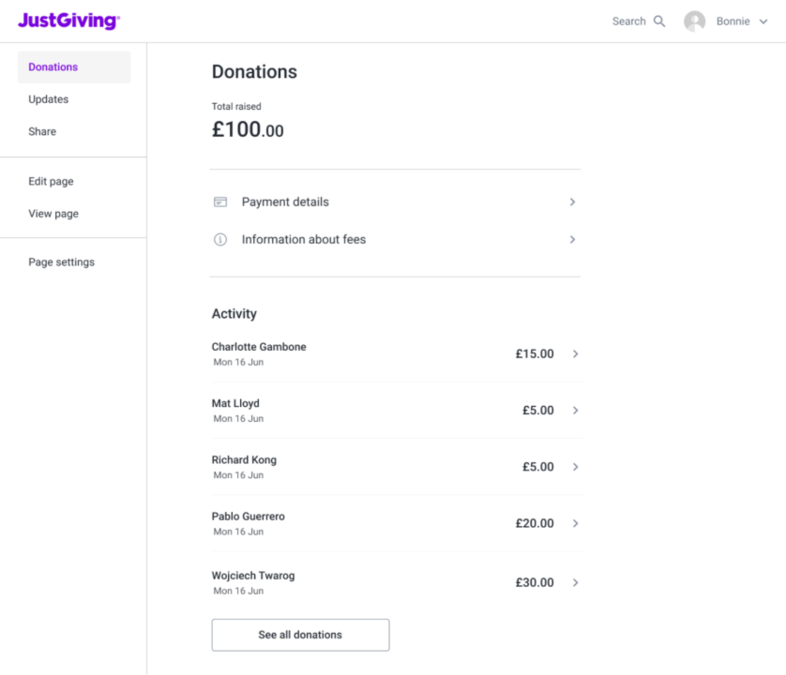Go to Updates sidebar item
The image size is (786, 675).
point(48,99)
